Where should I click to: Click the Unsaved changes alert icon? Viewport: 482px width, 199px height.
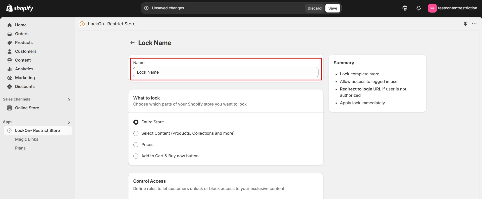(x=146, y=8)
